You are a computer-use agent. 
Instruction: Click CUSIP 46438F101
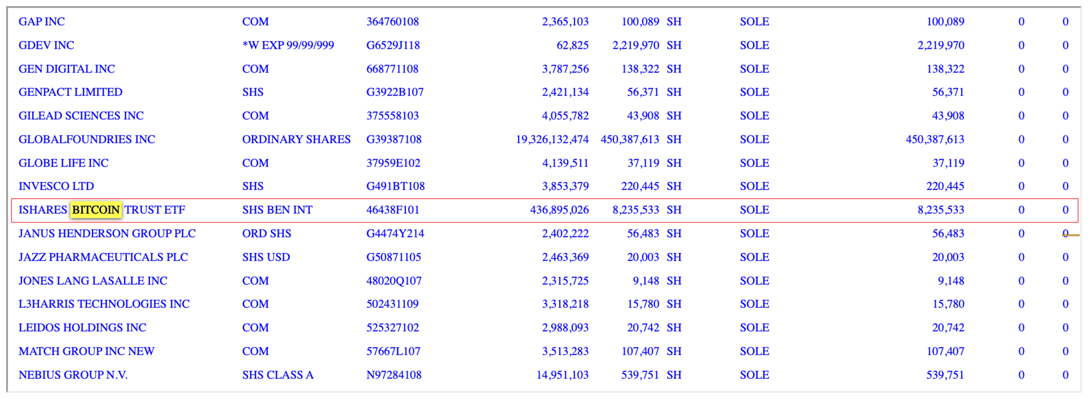tap(393, 210)
